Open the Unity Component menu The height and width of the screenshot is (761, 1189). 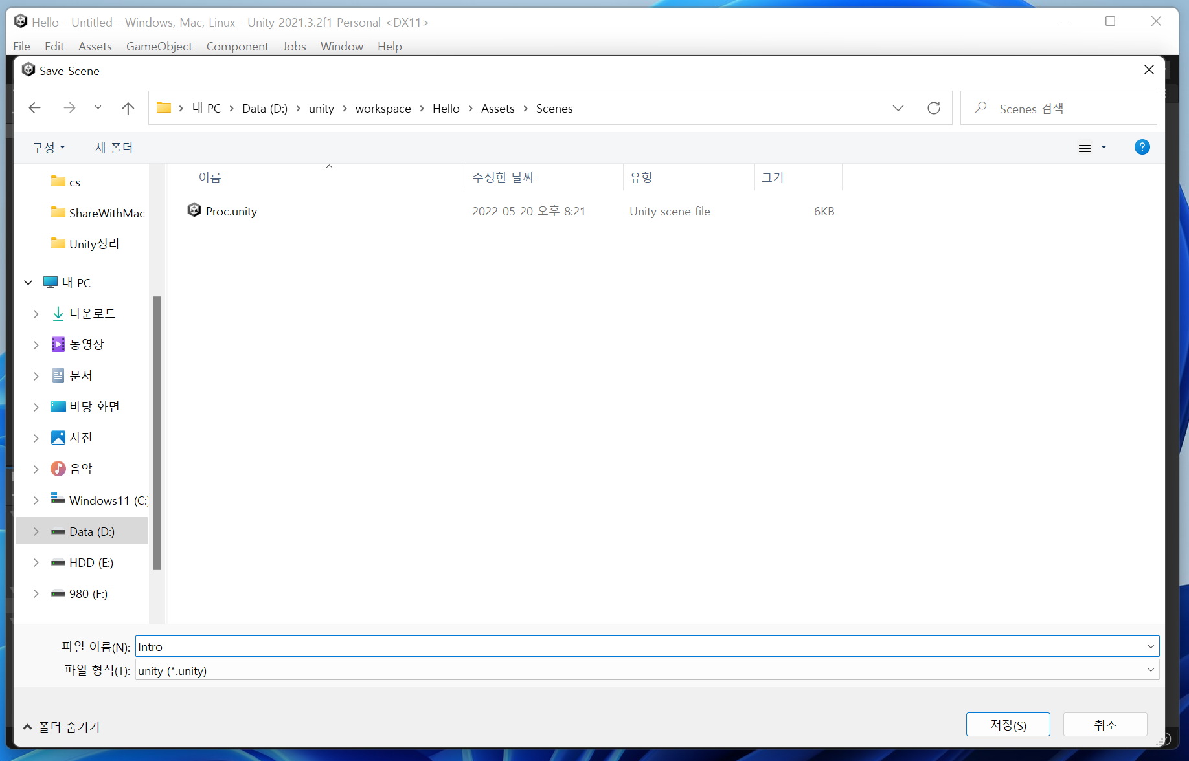238,46
